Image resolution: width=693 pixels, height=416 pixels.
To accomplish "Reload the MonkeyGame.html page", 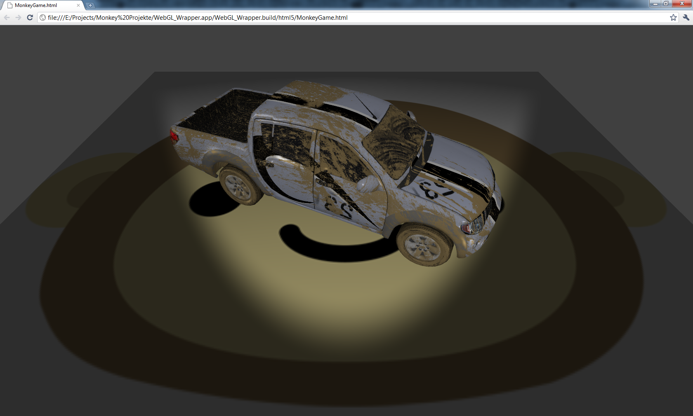I will (30, 17).
